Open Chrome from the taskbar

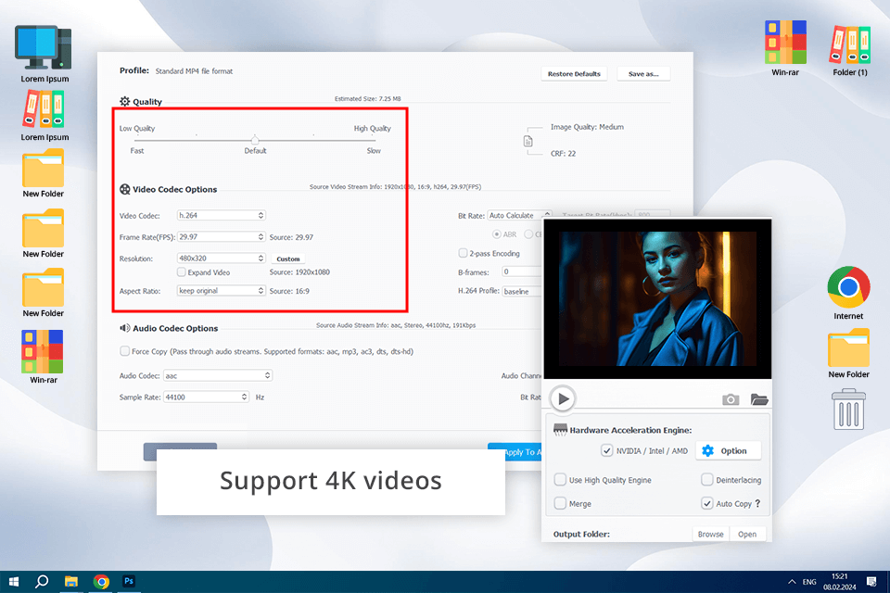tap(101, 582)
